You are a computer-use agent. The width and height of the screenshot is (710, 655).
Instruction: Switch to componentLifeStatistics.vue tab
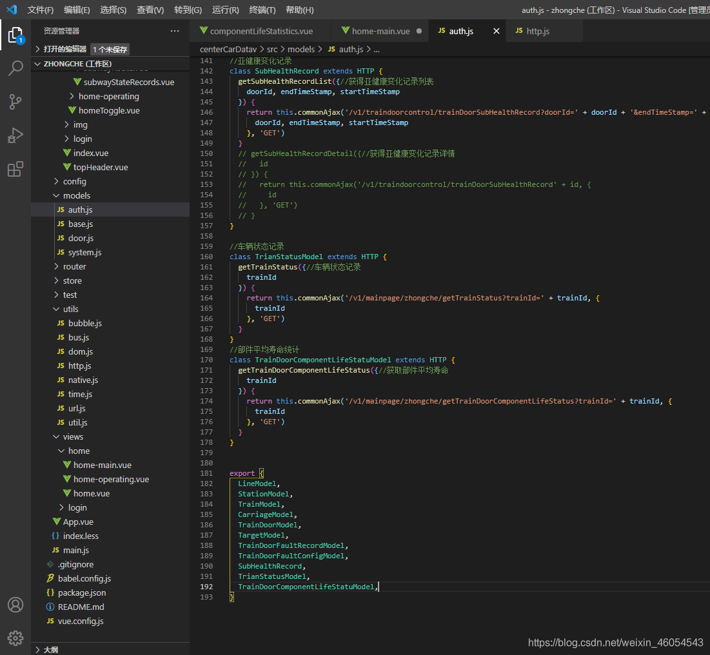[x=261, y=31]
